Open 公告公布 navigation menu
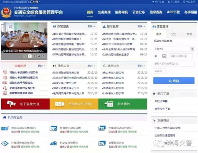This screenshot has height=153, width=198. coord(139,12)
